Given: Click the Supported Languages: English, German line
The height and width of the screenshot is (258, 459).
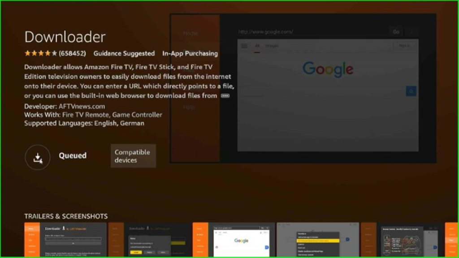Looking at the screenshot, I should [x=84, y=123].
